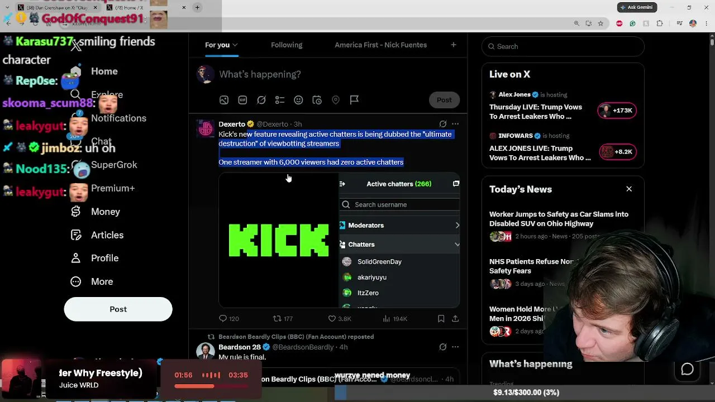Image resolution: width=715 pixels, height=402 pixels.
Task: Click the AdBlock extension icon
Action: pyautogui.click(x=619, y=23)
